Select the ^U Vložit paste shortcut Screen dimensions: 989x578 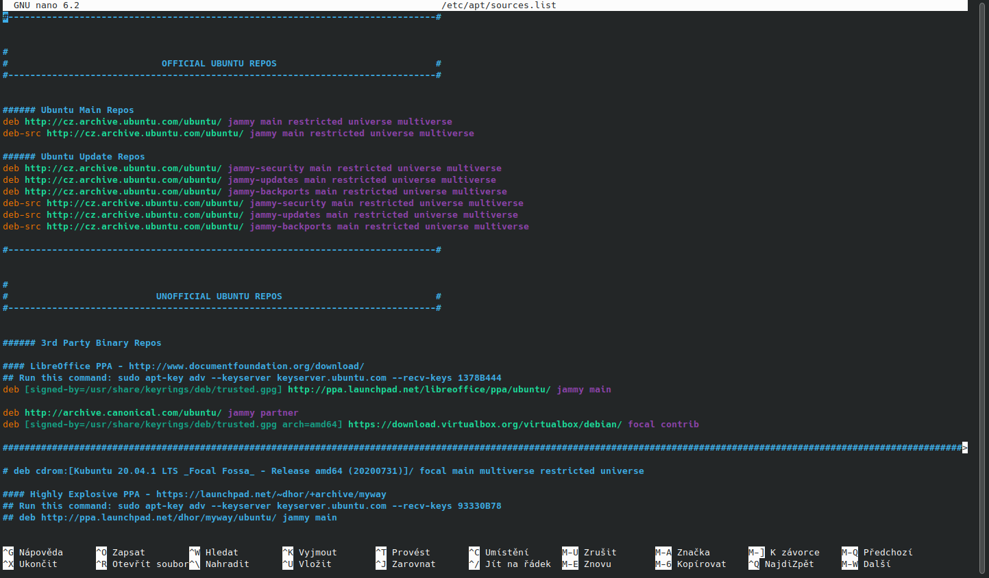click(x=307, y=564)
